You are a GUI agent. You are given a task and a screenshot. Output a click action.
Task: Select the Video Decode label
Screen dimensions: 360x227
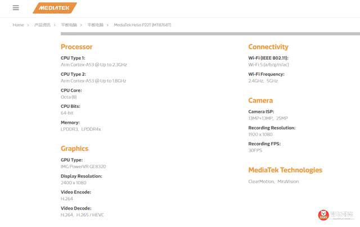point(76,208)
